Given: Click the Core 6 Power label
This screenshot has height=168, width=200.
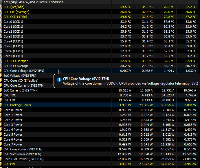Looking at the screenshot, I should [13, 139].
